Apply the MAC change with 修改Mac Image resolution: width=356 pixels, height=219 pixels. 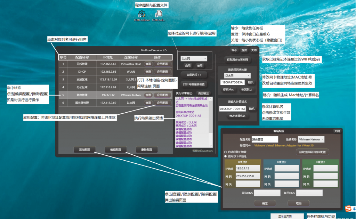[228, 89]
